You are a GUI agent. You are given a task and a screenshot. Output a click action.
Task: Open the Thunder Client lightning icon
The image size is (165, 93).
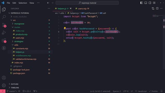coord(4,48)
